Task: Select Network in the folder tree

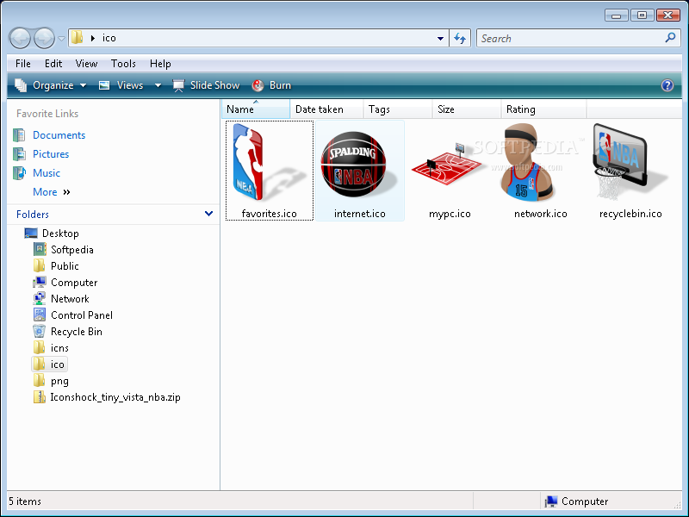Action: 70,298
